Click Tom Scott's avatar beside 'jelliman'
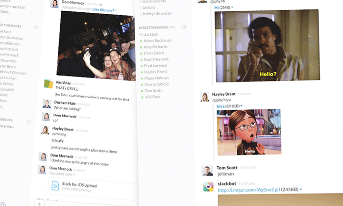343x206 pixels. tap(207, 171)
